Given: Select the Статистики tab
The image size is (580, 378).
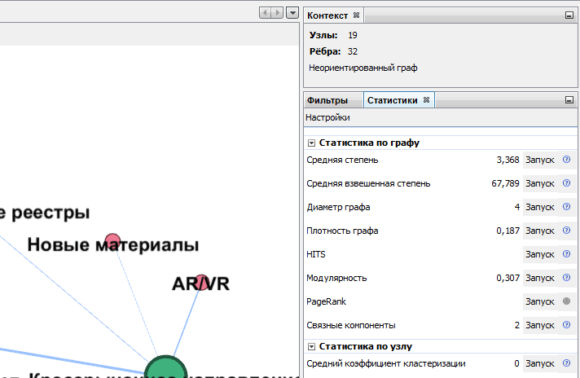Looking at the screenshot, I should [392, 100].
